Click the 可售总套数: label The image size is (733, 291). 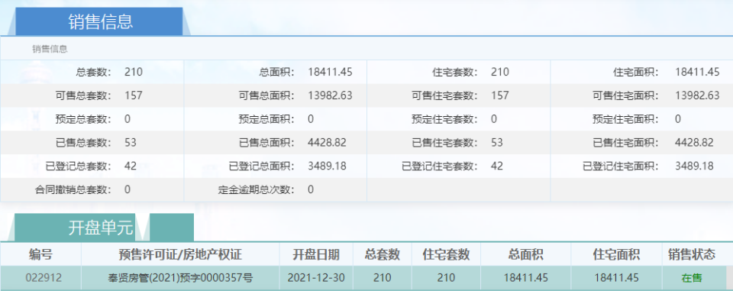coord(83,96)
